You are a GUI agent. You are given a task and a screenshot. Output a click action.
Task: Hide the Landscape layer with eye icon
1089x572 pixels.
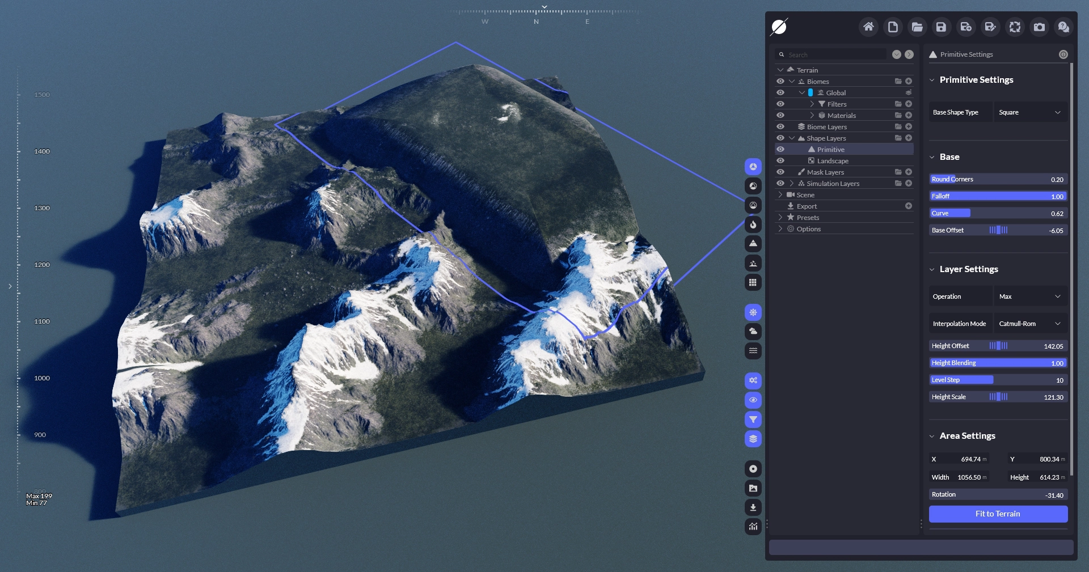pyautogui.click(x=780, y=160)
